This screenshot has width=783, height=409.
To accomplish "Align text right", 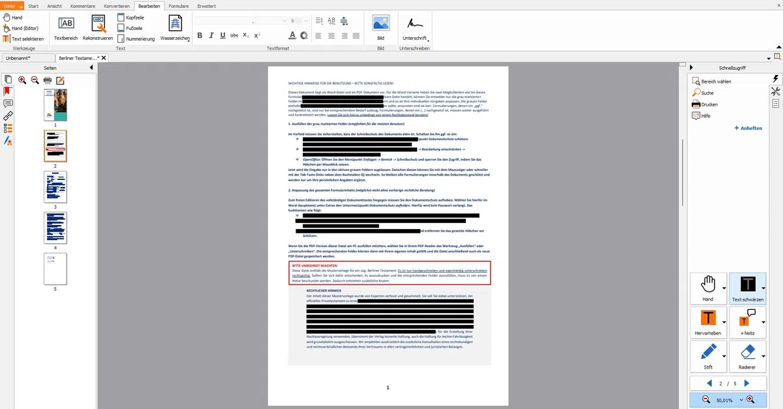I will [x=344, y=35].
